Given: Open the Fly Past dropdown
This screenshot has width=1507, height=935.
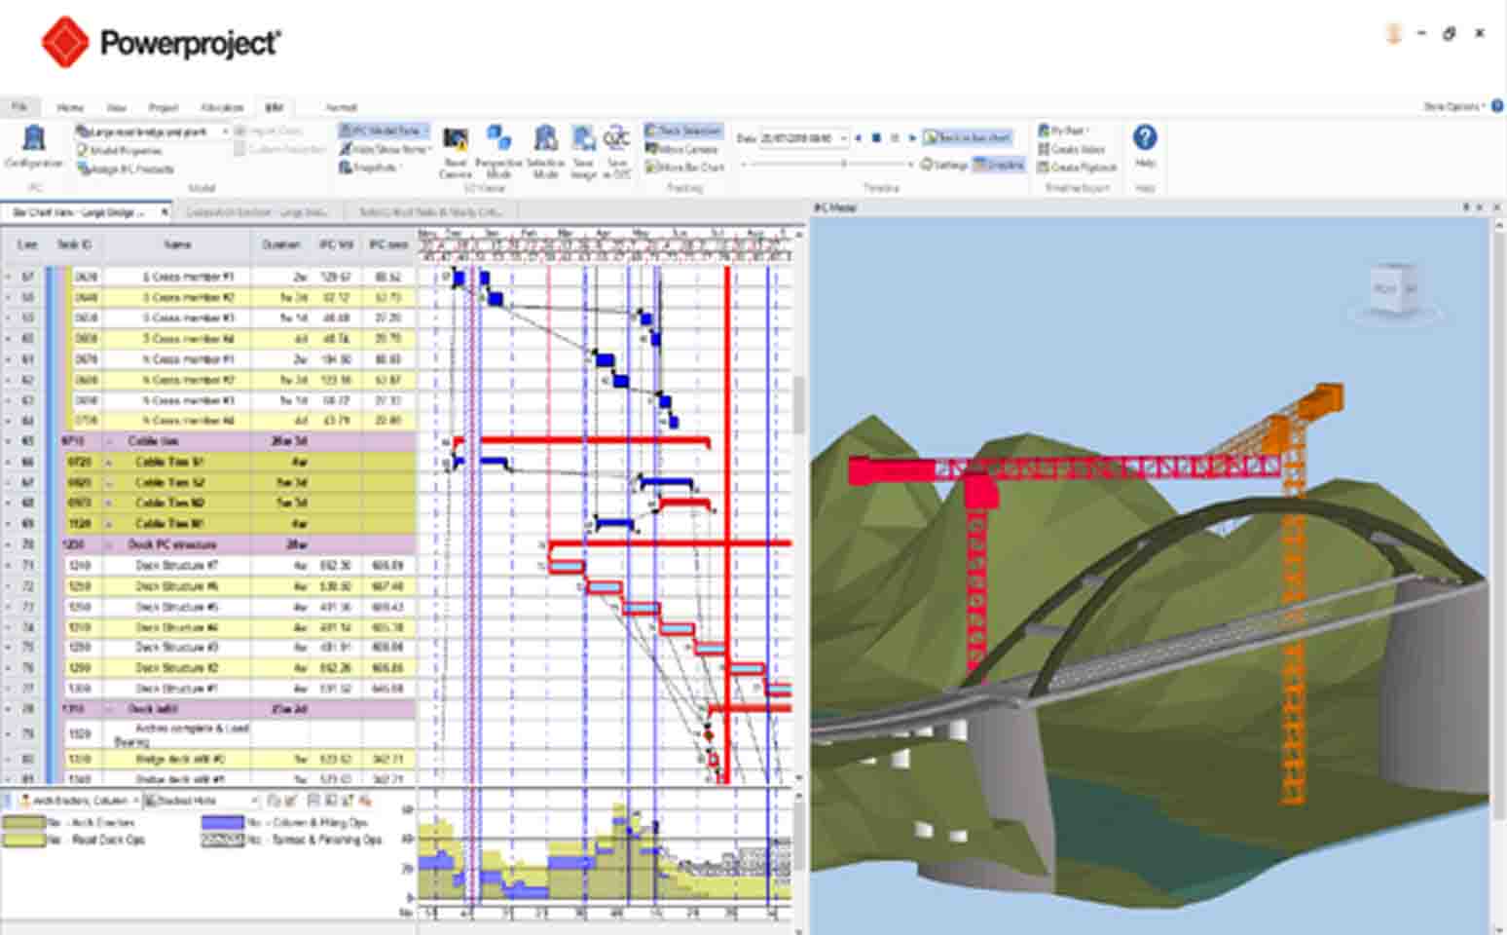Looking at the screenshot, I should (x=1063, y=131).
